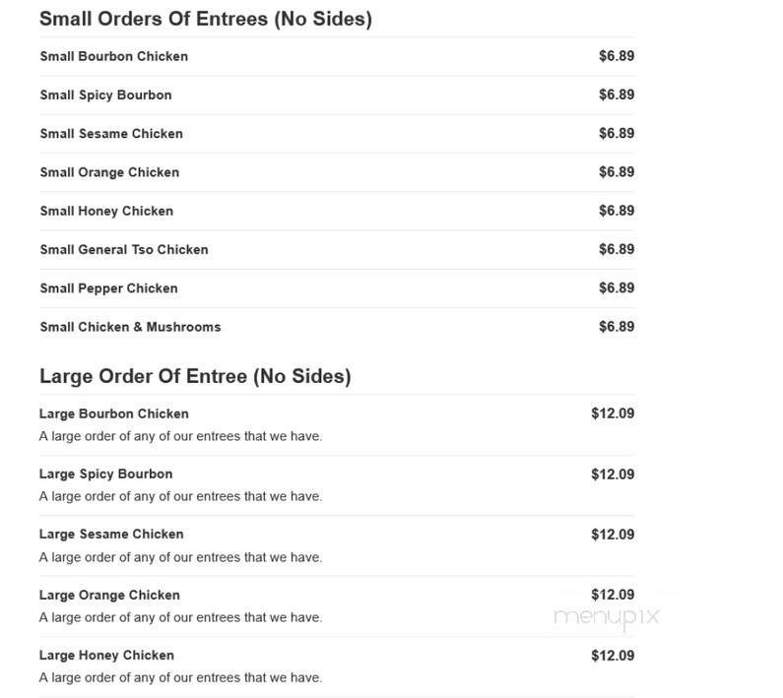Click the description under Large Sesame Chicken
The image size is (783, 698).
pos(180,557)
